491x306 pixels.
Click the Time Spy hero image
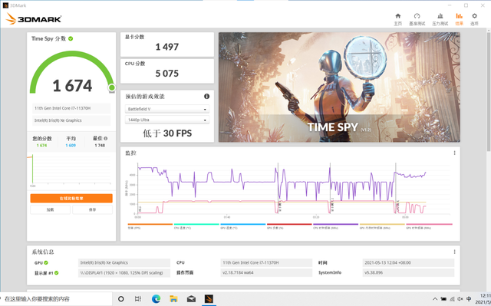[339, 87]
